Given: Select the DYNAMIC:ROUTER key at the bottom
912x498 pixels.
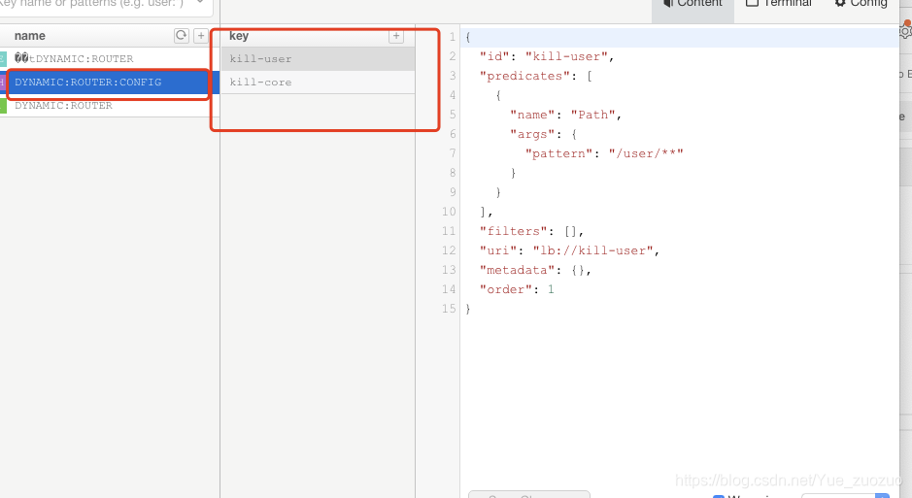Looking at the screenshot, I should [110, 106].
